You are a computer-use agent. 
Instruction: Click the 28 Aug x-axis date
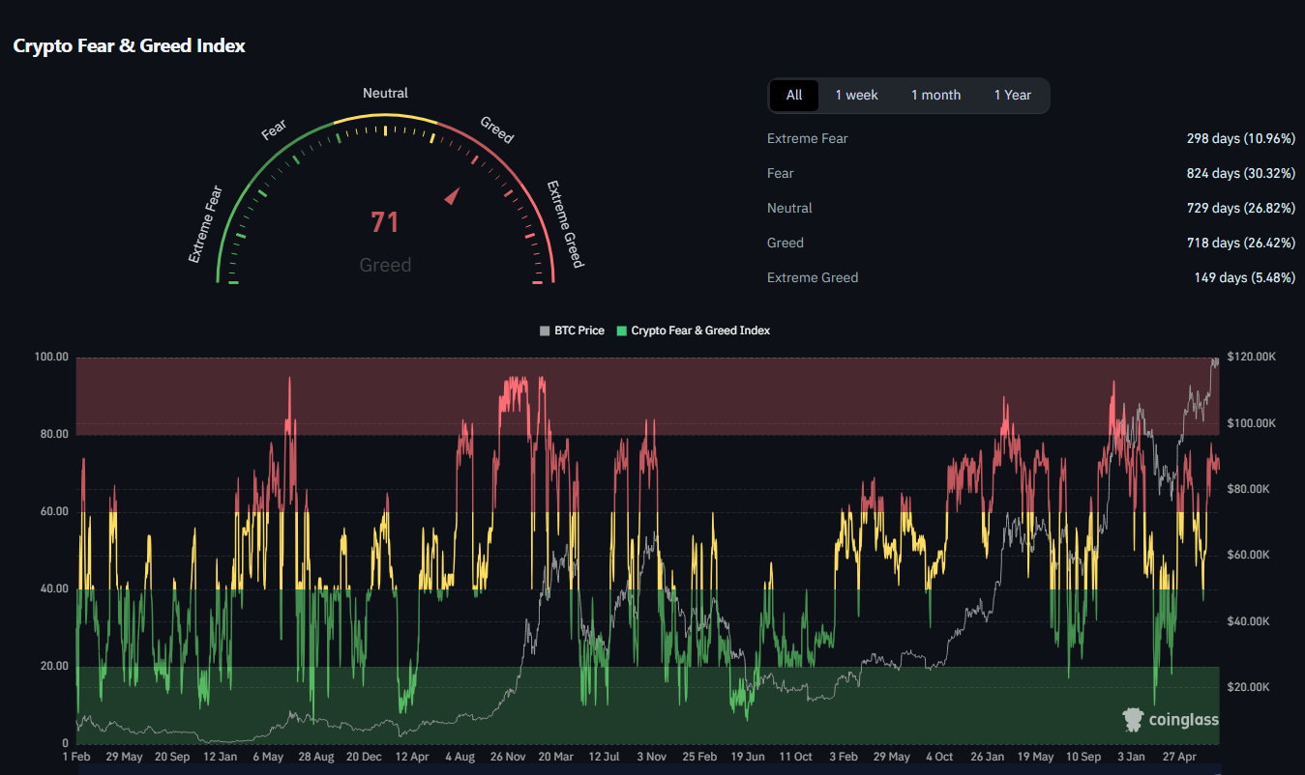click(x=316, y=757)
